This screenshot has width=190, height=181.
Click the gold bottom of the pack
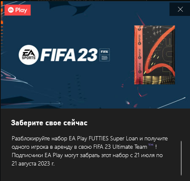159,80
